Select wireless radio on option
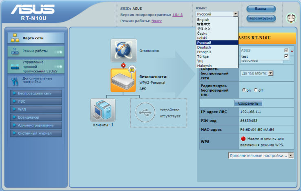Screen dimensions: 301x191 tap(244, 90)
